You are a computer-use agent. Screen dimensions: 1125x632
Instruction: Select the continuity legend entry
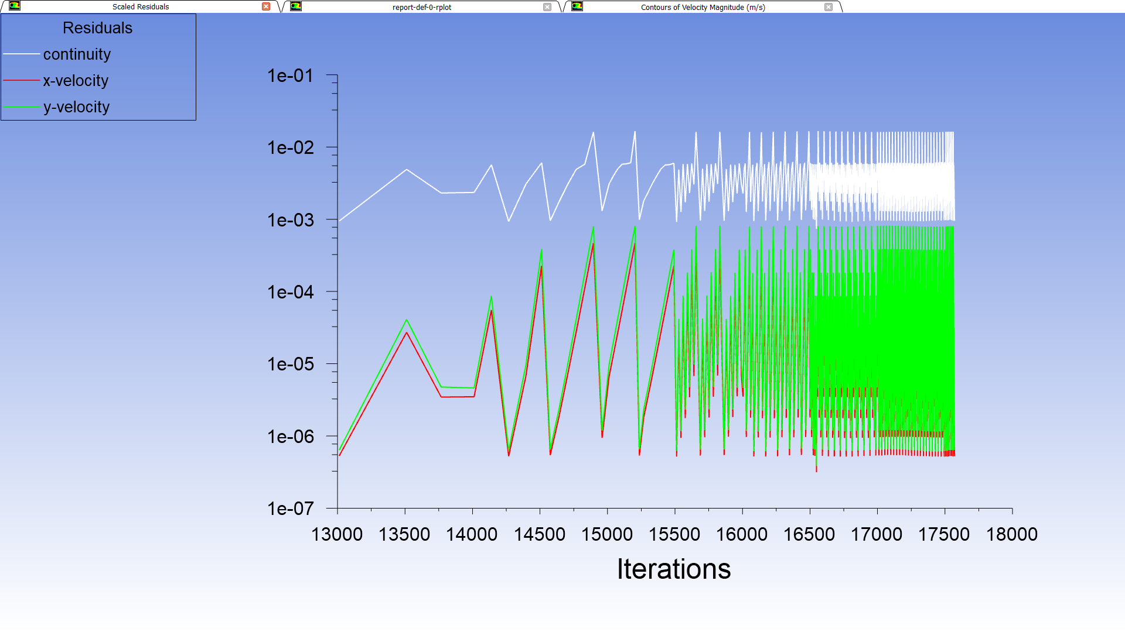click(x=77, y=54)
